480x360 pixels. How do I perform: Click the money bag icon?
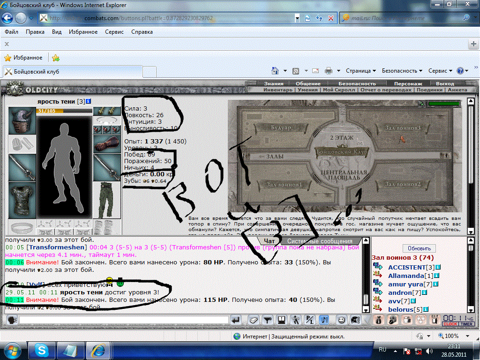point(379,320)
